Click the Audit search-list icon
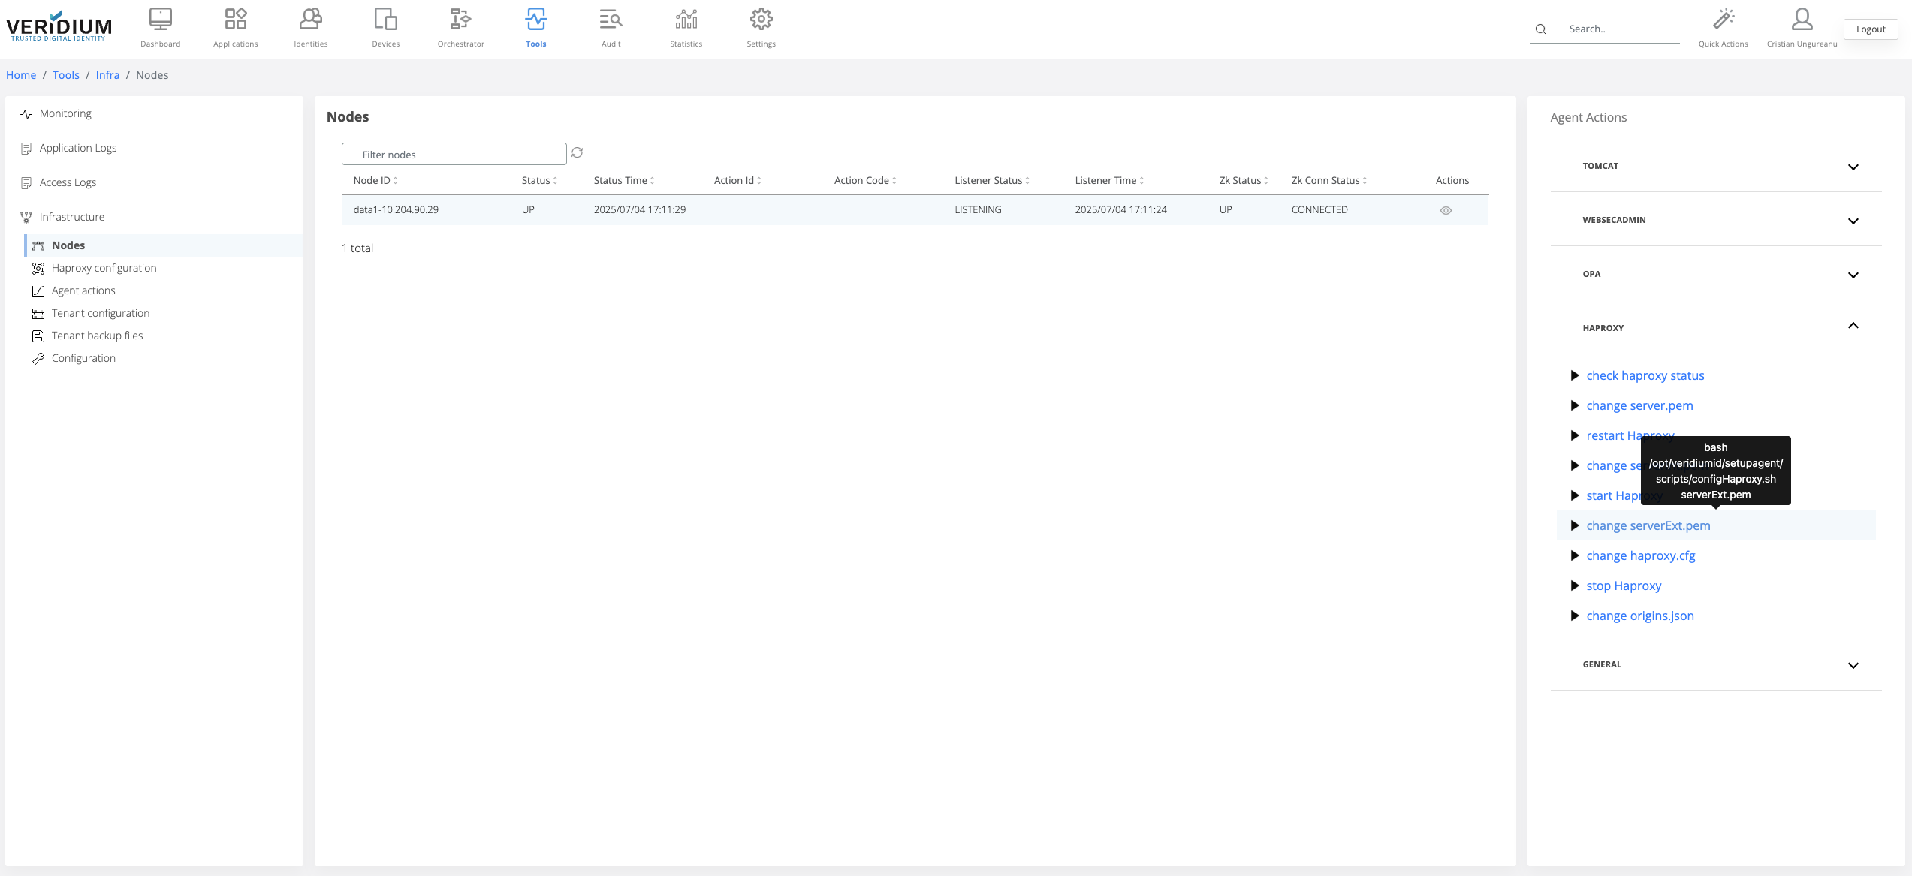The width and height of the screenshot is (1912, 876). [x=611, y=20]
